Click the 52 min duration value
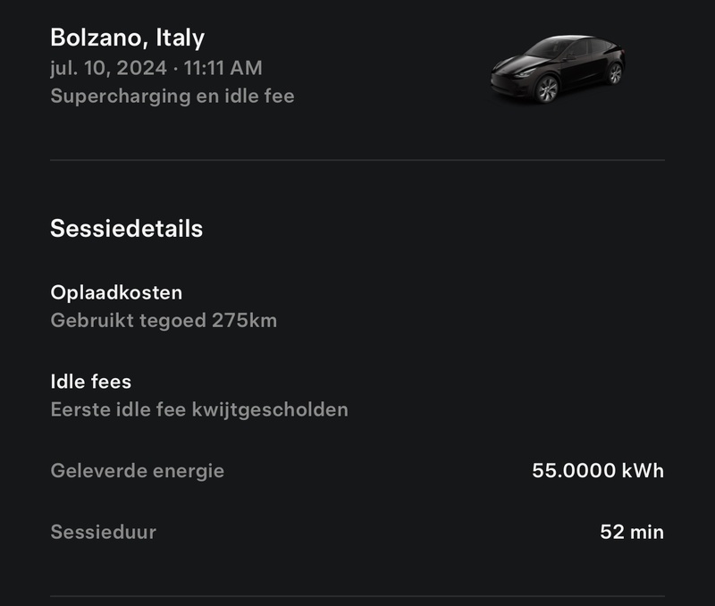 (x=632, y=532)
